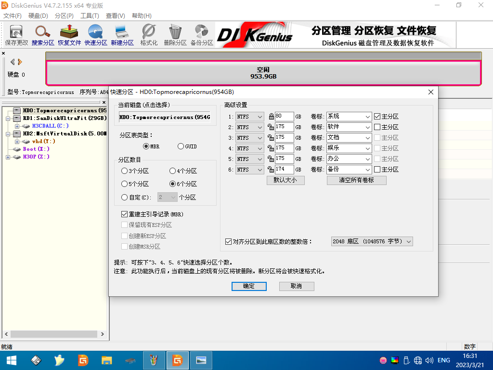Click the horizontal scrollbar in disk tree

click(54, 334)
